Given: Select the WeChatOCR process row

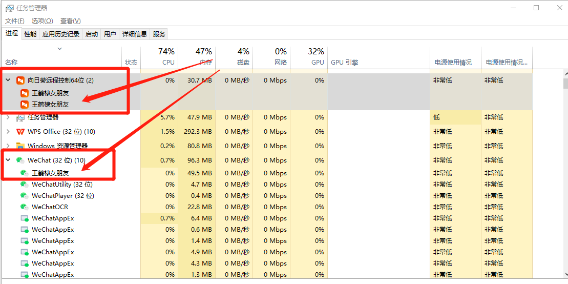Looking at the screenshot, I should click(267, 207).
